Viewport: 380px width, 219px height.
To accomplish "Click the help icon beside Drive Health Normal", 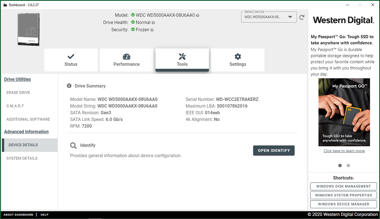I will (x=153, y=23).
